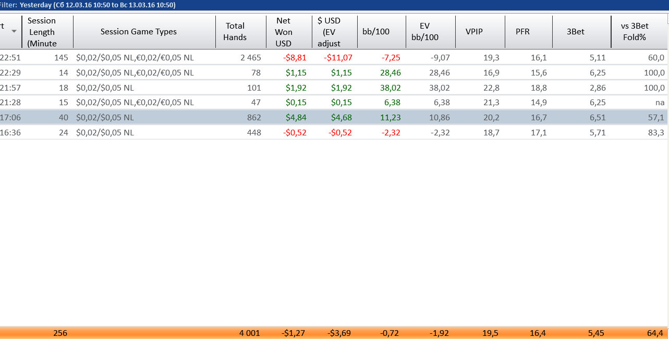Image resolution: width=669 pixels, height=339 pixels.
Task: Click summary EV bb/100 value -1,92
Action: (439, 333)
